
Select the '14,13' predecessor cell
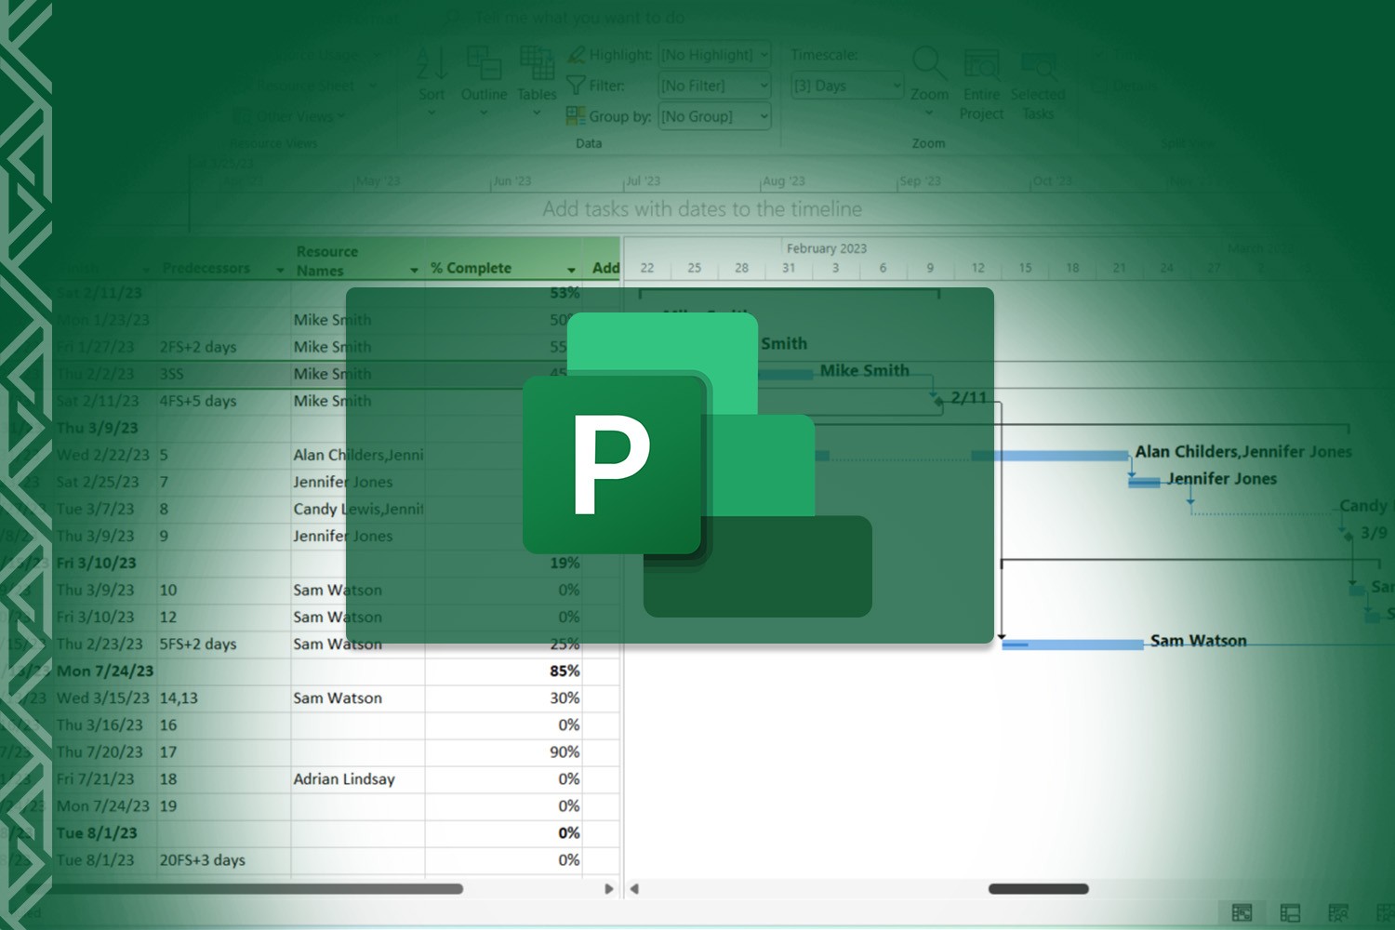[x=223, y=697]
